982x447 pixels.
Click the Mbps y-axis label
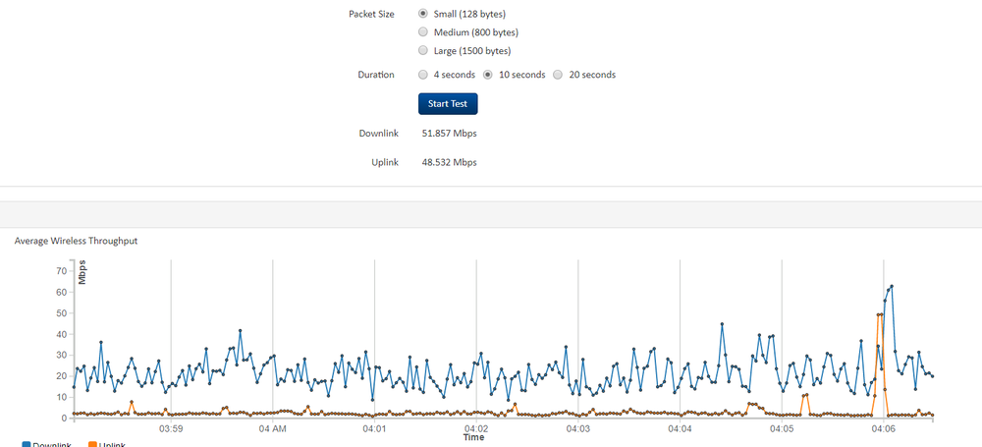82,271
